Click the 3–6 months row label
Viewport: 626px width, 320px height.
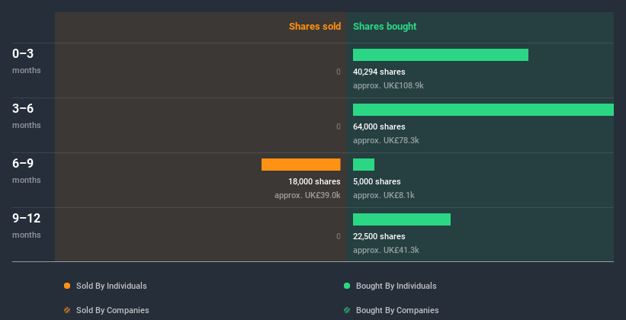[27, 116]
